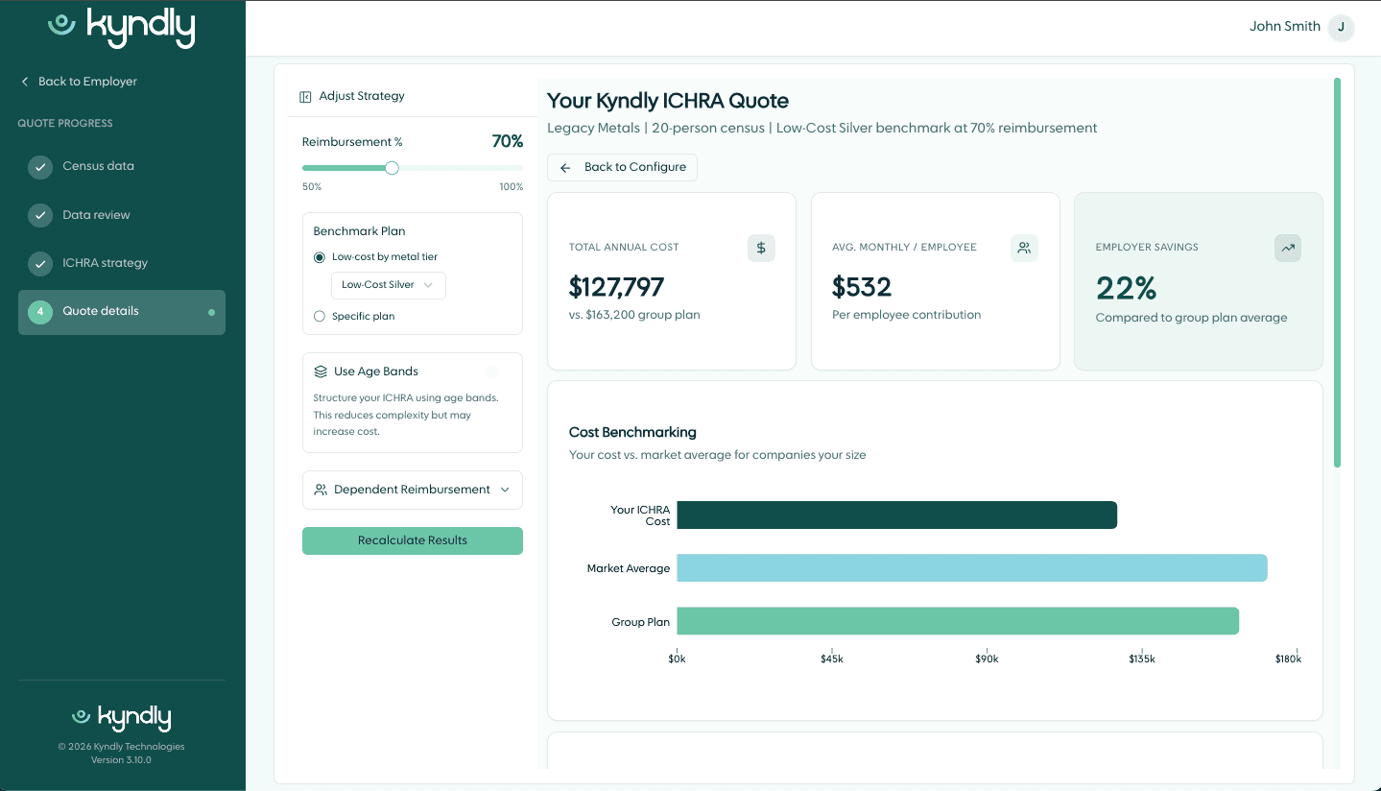This screenshot has width=1381, height=791.
Task: Click the Your ICHRA Cost dark bar
Action: tap(897, 515)
